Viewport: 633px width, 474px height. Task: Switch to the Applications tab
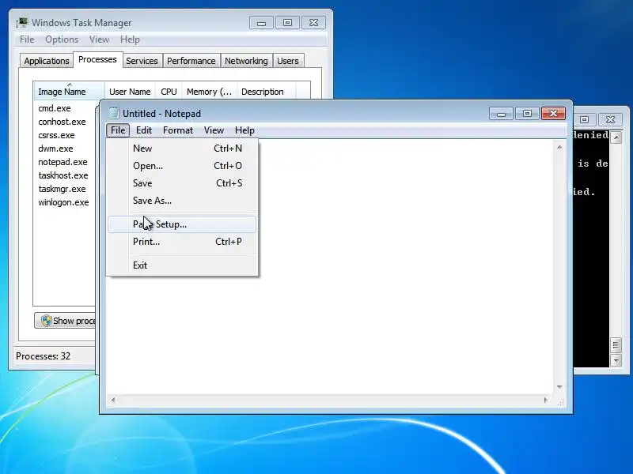[47, 61]
